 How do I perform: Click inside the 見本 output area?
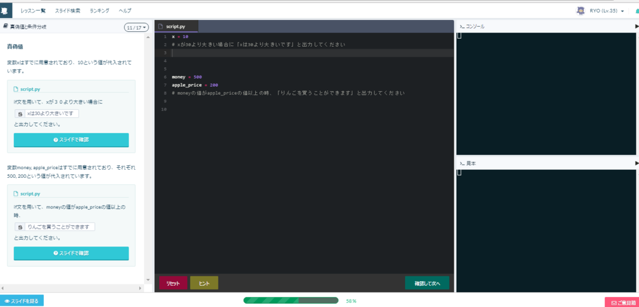[x=546, y=230]
